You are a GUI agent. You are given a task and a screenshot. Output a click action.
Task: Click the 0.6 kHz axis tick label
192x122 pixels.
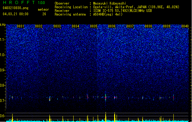click(x=2, y=116)
